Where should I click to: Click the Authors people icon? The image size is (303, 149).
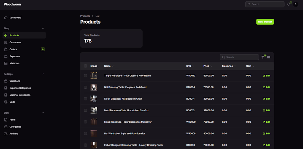click(6, 134)
